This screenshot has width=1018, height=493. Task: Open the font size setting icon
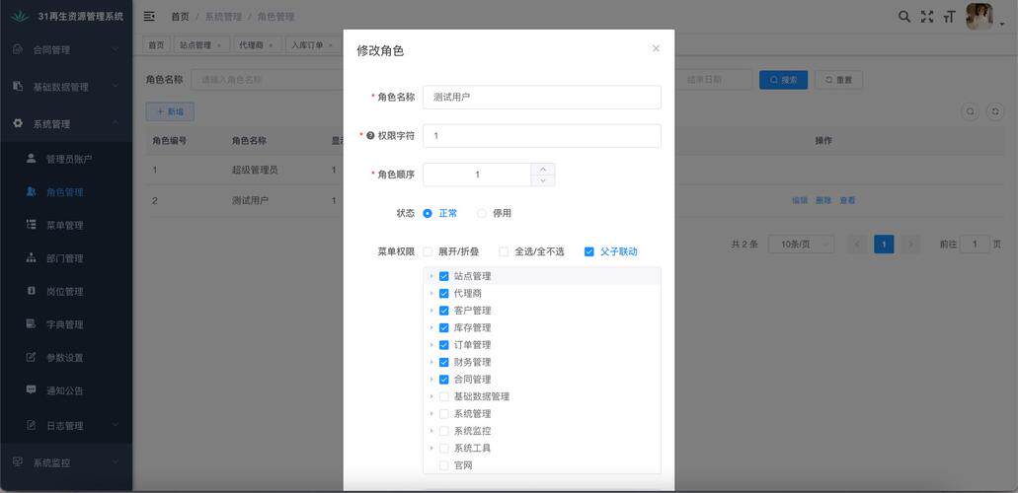949,17
